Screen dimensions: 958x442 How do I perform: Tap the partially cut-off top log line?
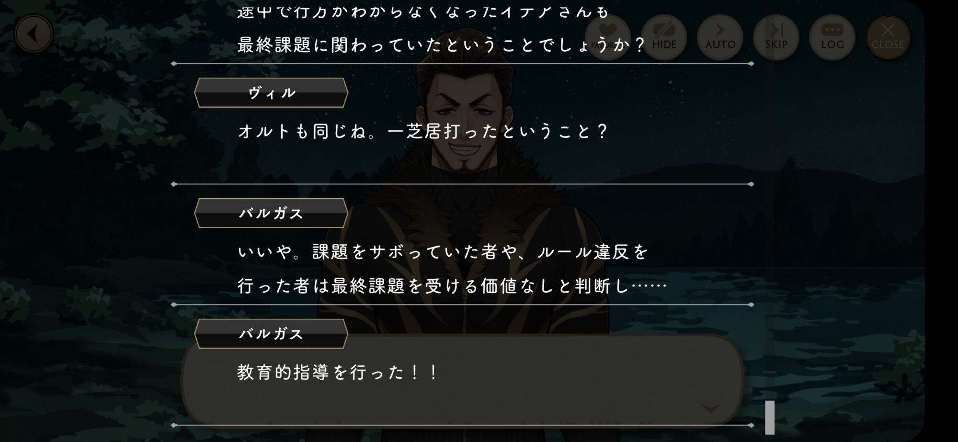(x=423, y=11)
